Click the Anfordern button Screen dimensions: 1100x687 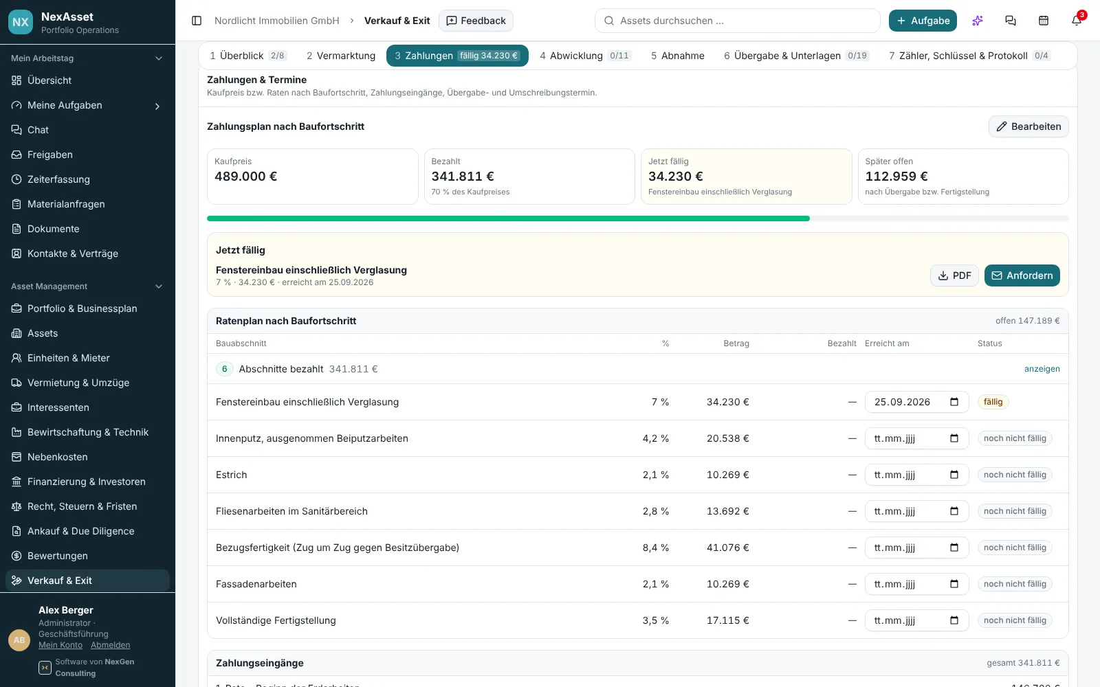1022,275
